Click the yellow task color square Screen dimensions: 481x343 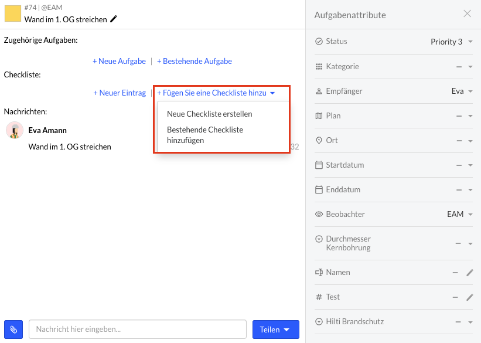[x=12, y=13]
